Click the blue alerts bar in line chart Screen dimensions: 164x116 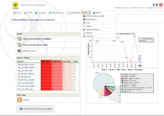[x=140, y=60]
